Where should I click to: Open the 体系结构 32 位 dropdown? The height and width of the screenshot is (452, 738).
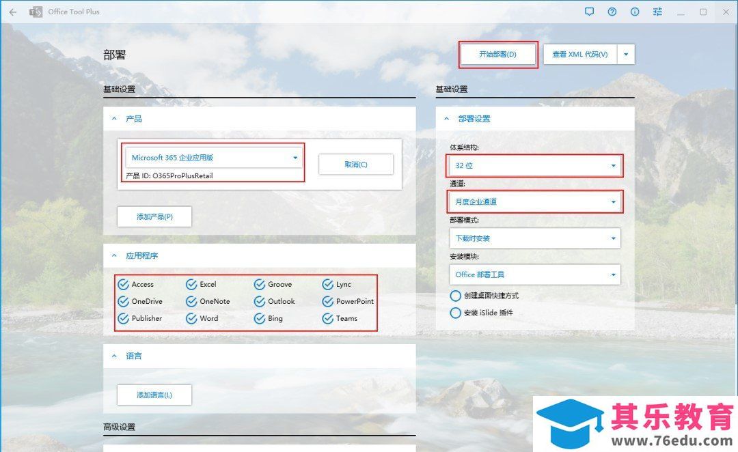pos(534,165)
